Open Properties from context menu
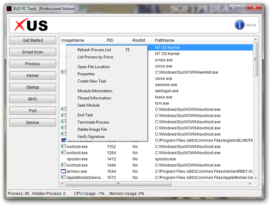The height and width of the screenshot is (206, 271). [x=107, y=74]
